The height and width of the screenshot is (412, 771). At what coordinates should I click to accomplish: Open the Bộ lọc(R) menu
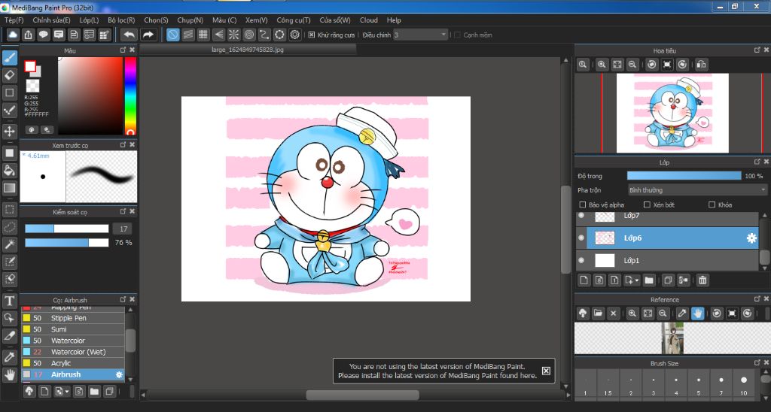(x=121, y=20)
